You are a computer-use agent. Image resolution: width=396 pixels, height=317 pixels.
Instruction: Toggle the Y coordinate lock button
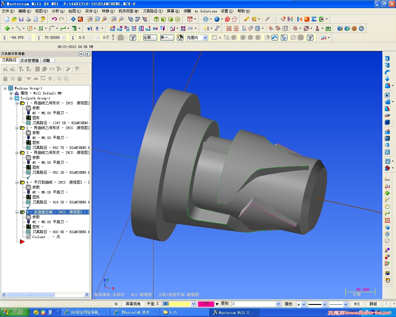(39, 37)
